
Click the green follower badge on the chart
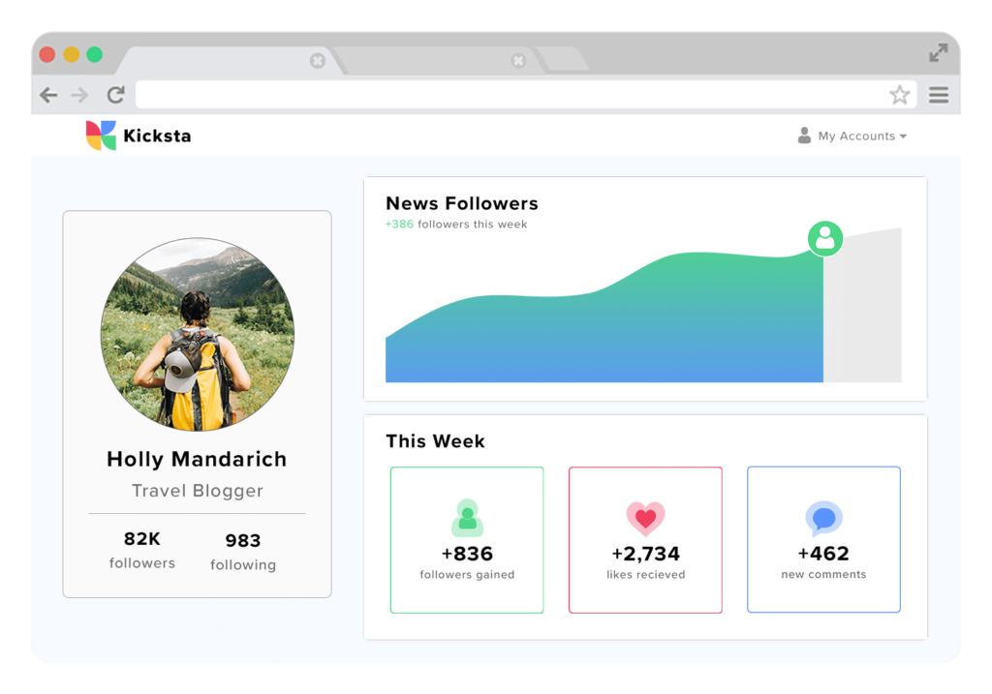click(x=824, y=238)
